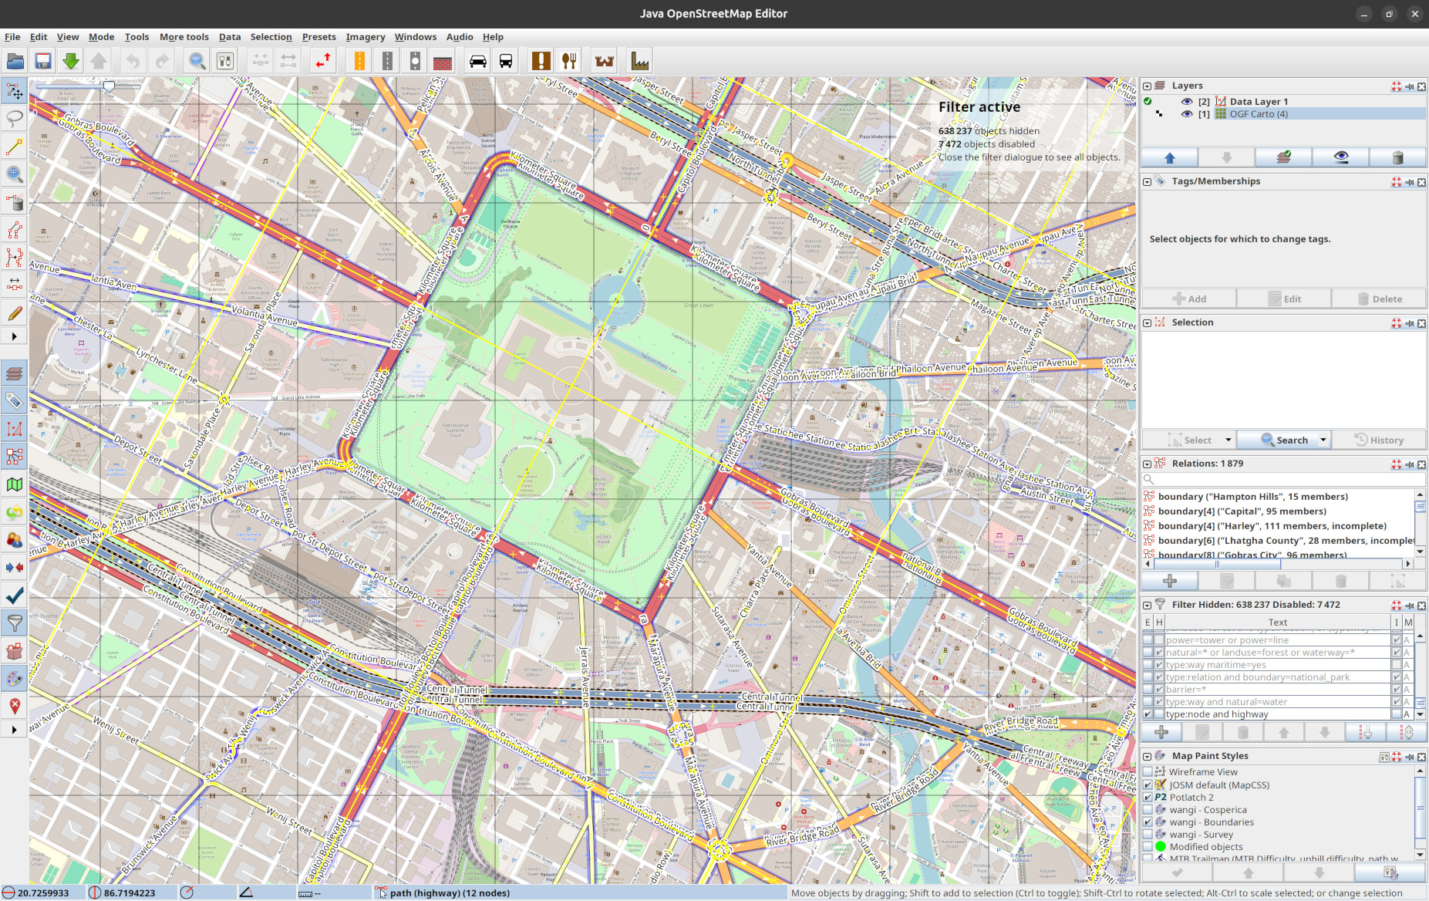Uncheck the Potlatch 2 map style
1429x901 pixels.
coord(1148,797)
